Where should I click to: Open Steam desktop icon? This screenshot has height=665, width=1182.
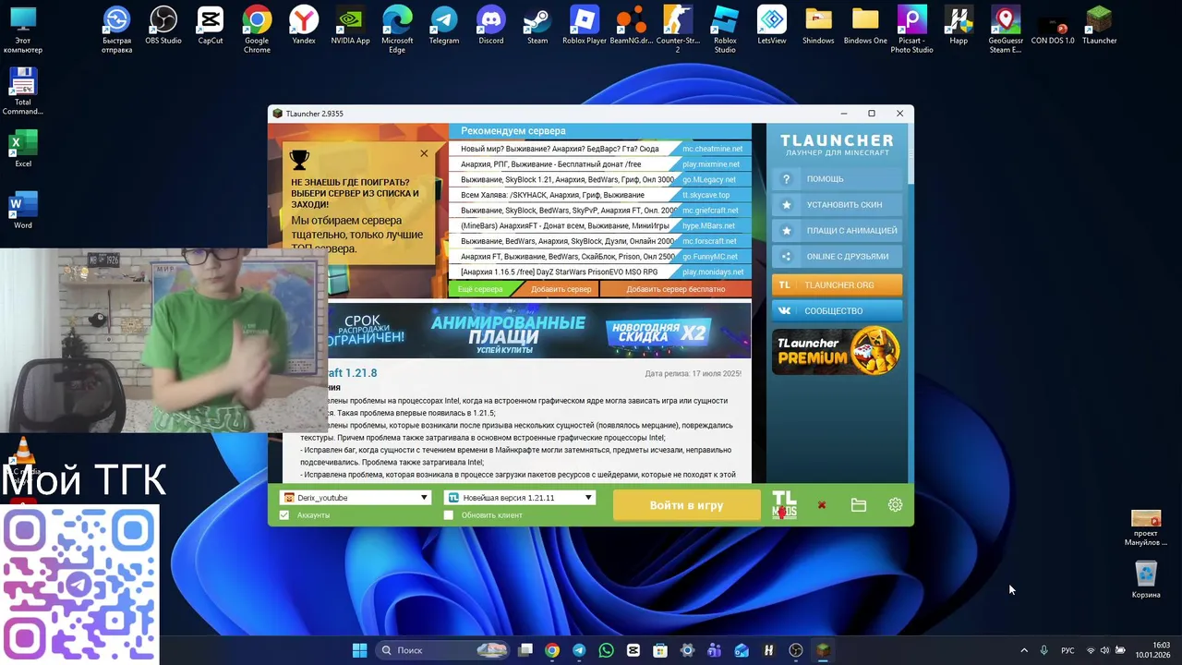(x=537, y=26)
